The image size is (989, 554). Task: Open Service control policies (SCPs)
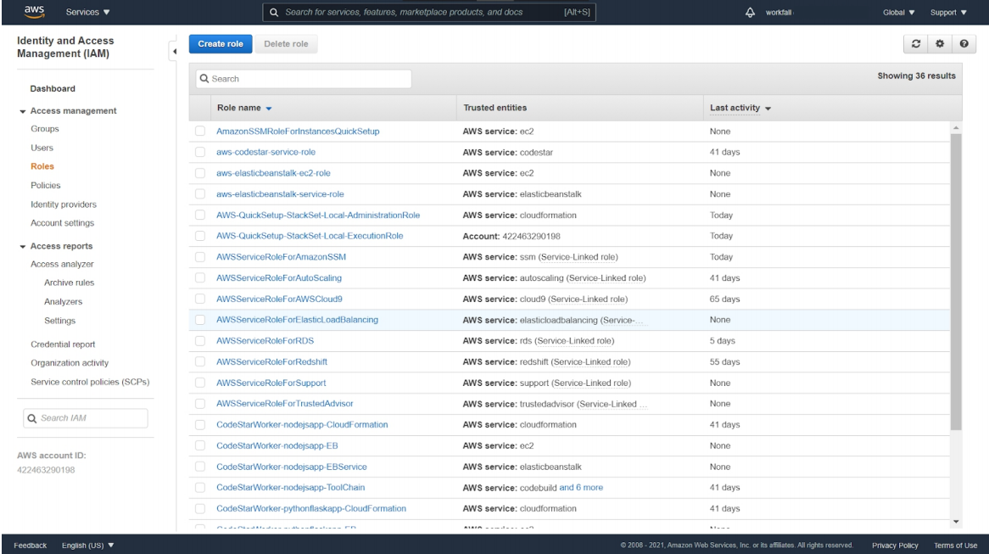(x=90, y=382)
